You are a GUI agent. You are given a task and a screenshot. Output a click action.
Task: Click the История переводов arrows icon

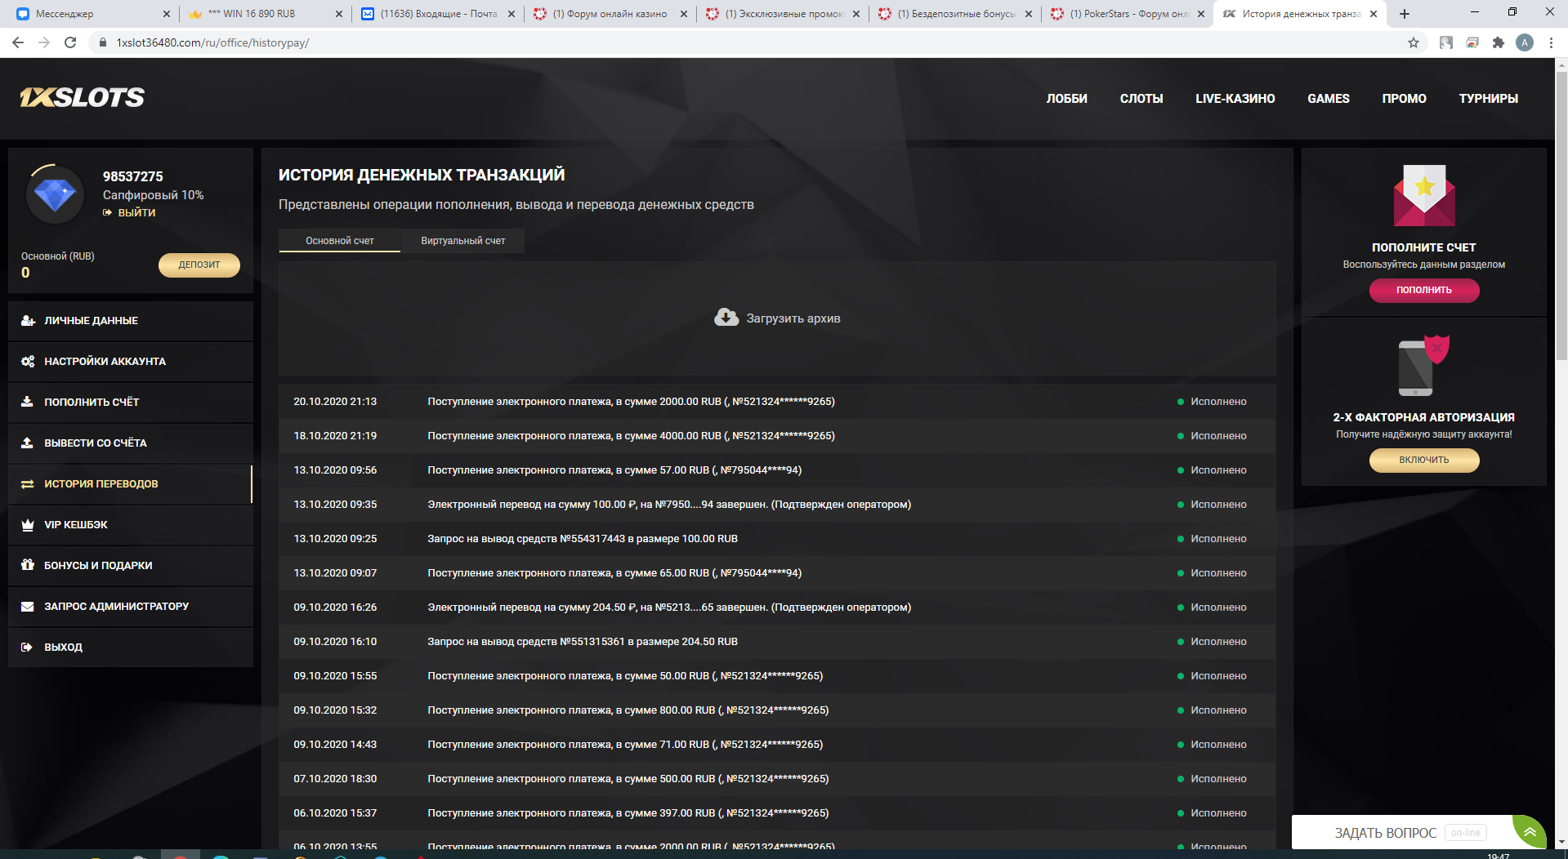(x=27, y=484)
